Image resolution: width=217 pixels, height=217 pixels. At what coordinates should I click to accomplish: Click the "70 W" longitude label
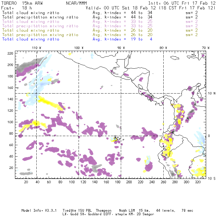(x=206, y=48)
